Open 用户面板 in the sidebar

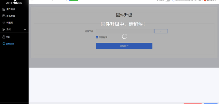11,9
